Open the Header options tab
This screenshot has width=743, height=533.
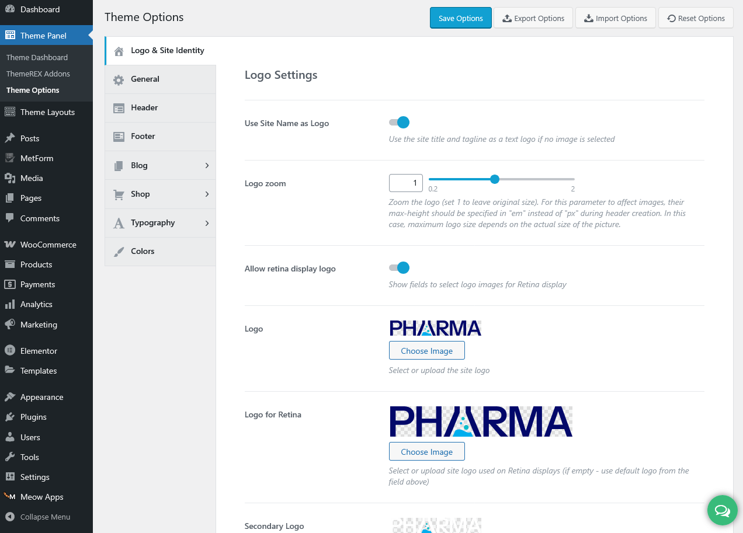pyautogui.click(x=144, y=108)
